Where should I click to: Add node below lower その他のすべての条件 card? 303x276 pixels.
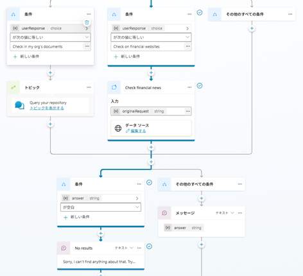[202, 198]
